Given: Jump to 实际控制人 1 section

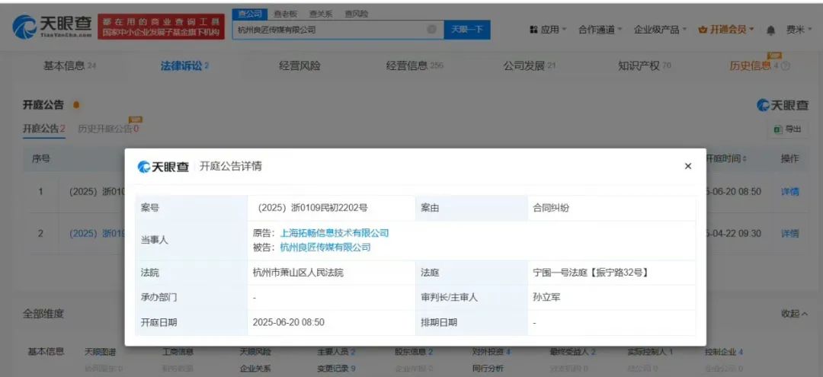Looking at the screenshot, I should [650, 352].
